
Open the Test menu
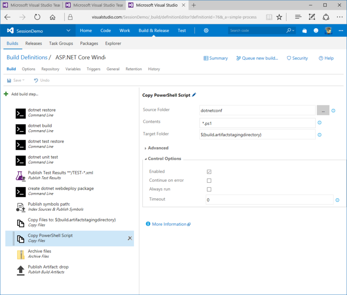pyautogui.click(x=182, y=30)
